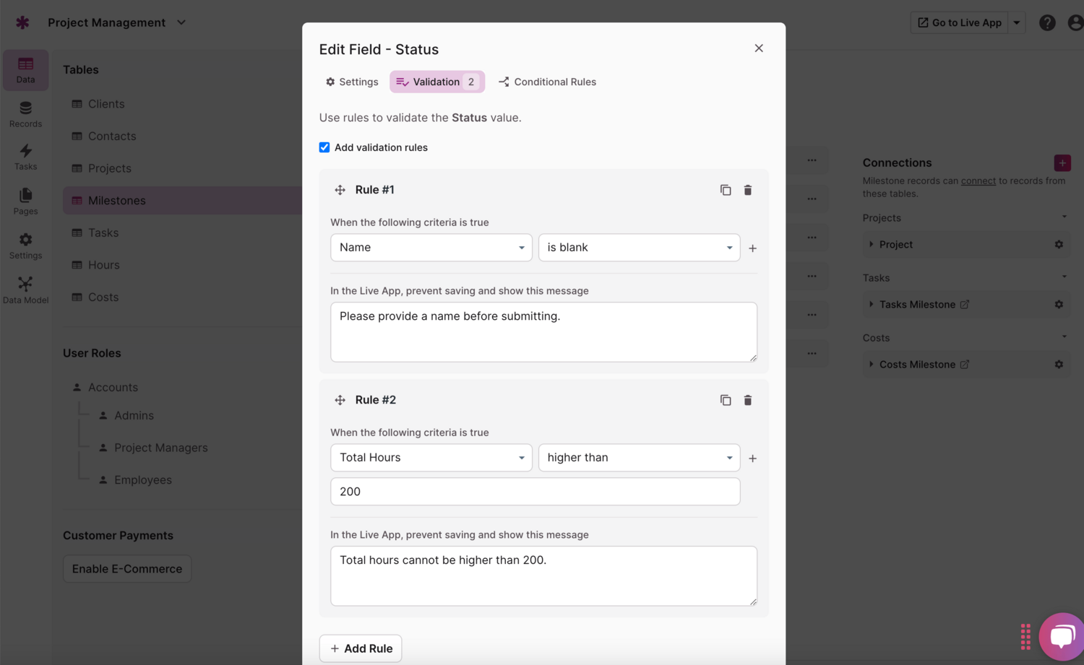The image size is (1084, 665).
Task: Uncheck Add validation rules checkbox
Action: tap(324, 147)
